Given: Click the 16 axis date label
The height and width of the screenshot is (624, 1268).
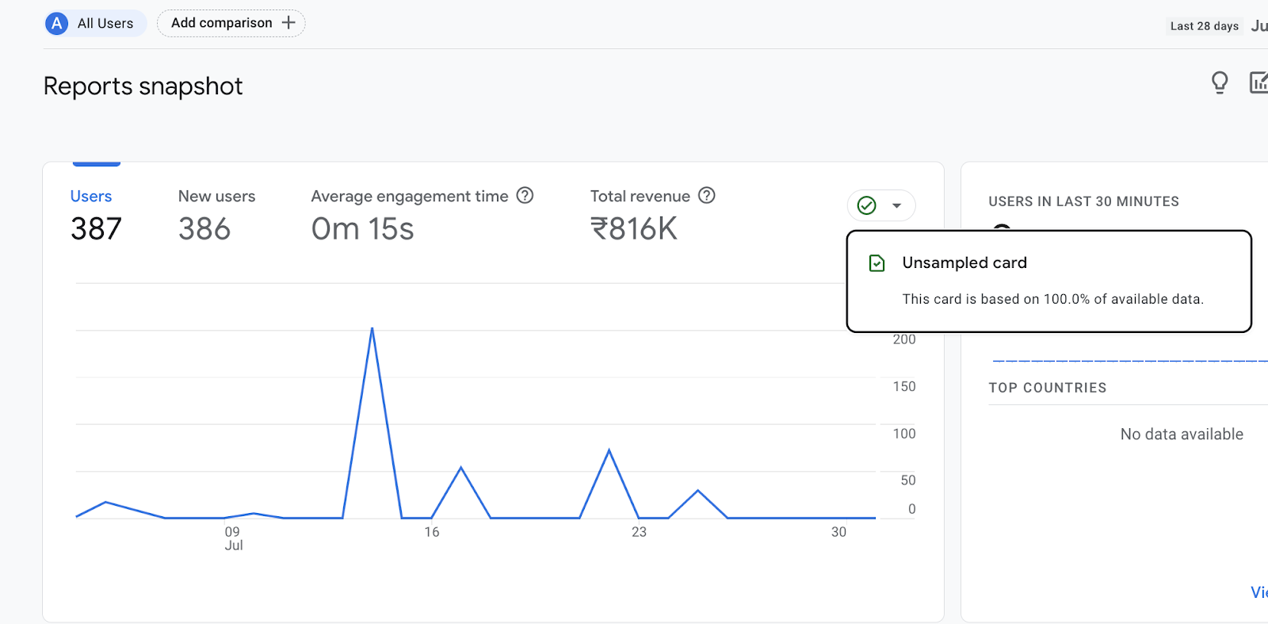Looking at the screenshot, I should [432, 532].
